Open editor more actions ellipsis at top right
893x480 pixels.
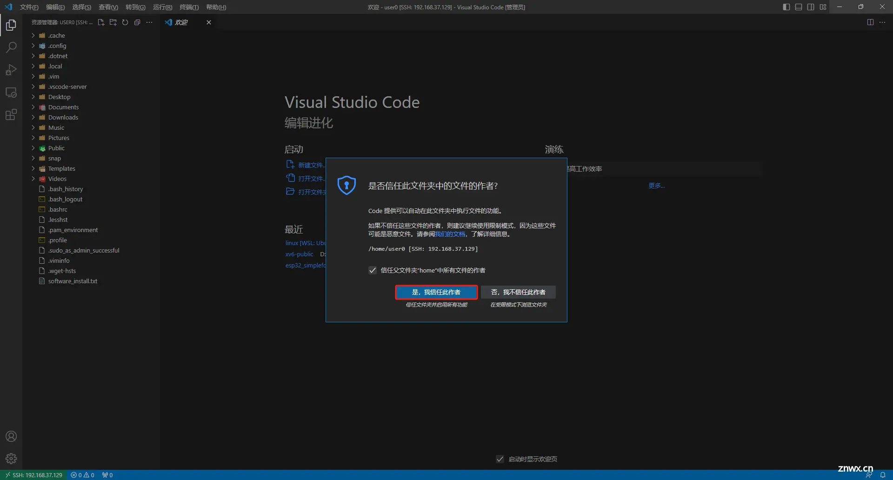tap(882, 22)
